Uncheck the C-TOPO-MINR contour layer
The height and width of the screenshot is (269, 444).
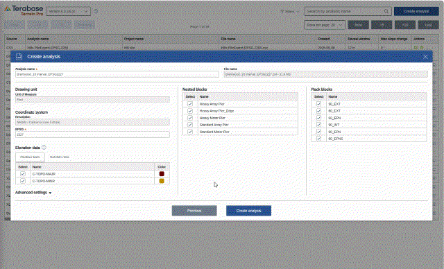click(23, 181)
